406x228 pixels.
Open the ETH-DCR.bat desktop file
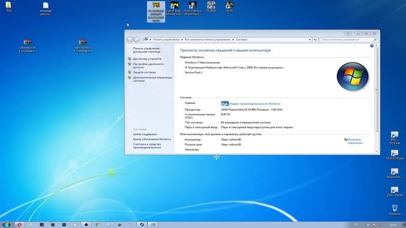pos(395,138)
